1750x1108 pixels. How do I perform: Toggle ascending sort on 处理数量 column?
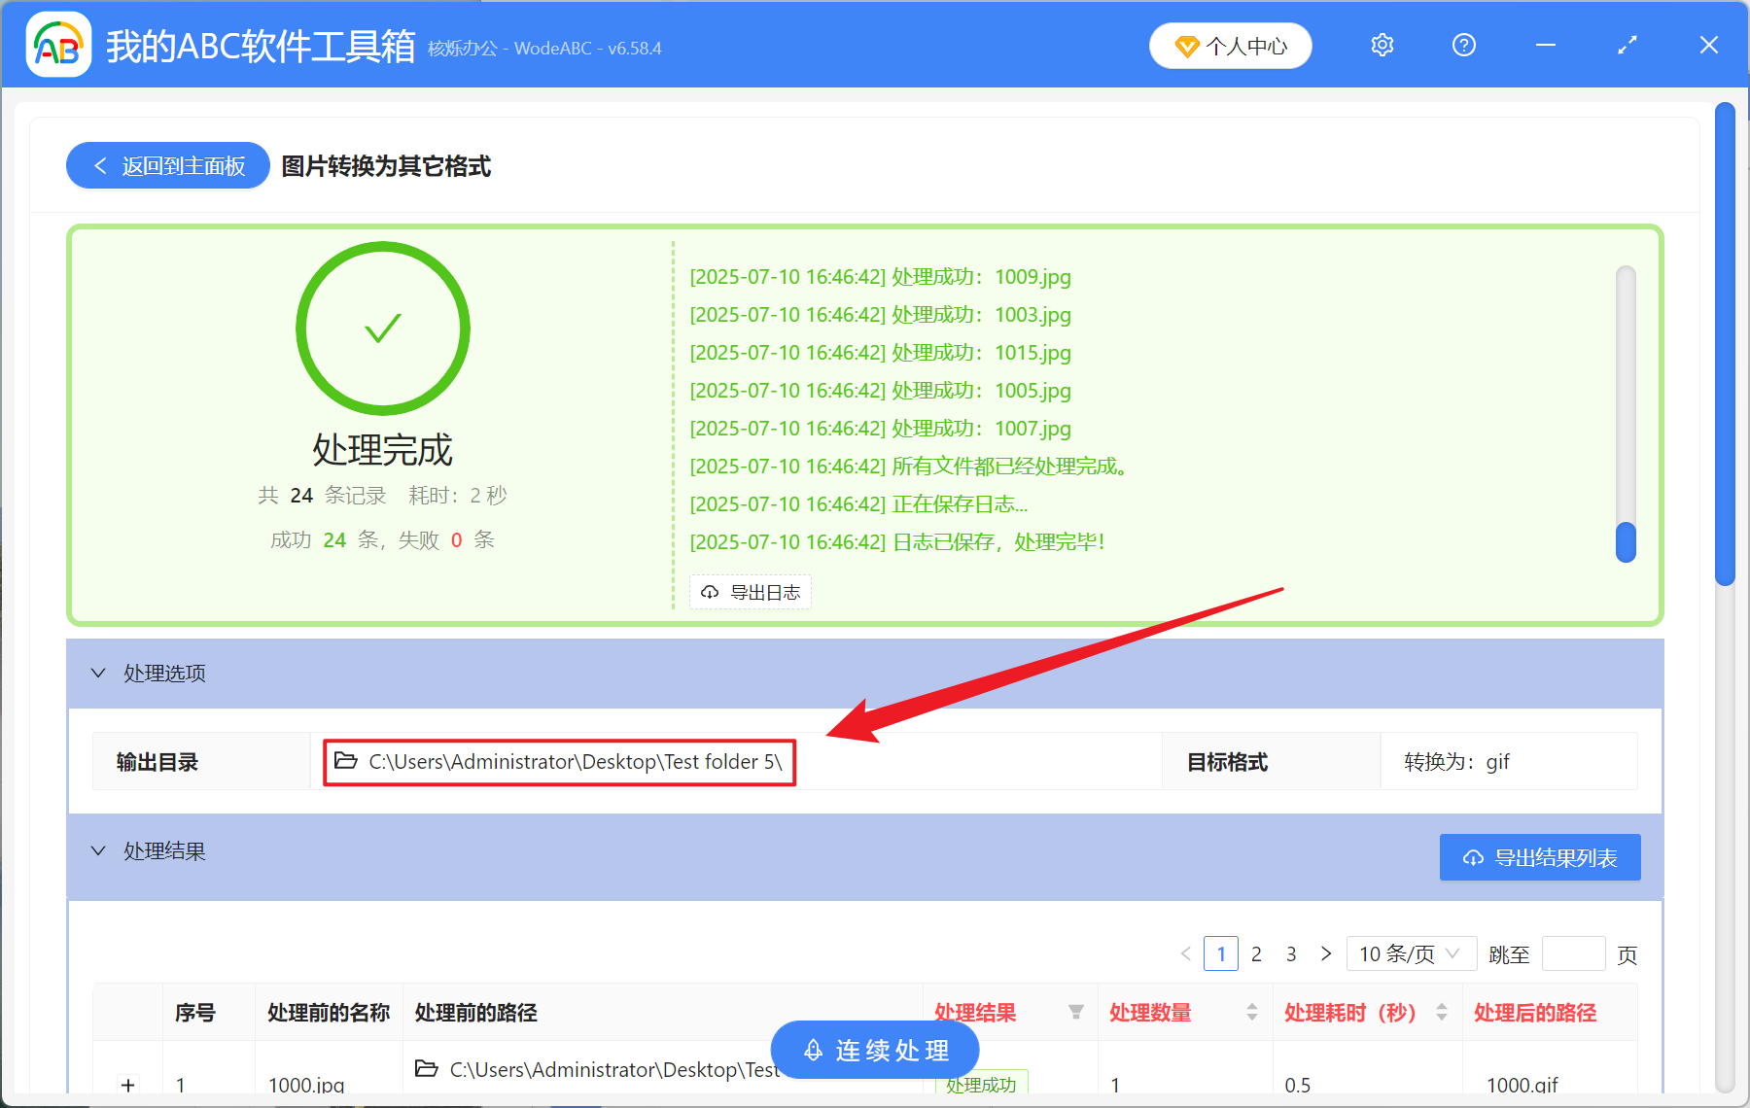click(x=1252, y=1006)
